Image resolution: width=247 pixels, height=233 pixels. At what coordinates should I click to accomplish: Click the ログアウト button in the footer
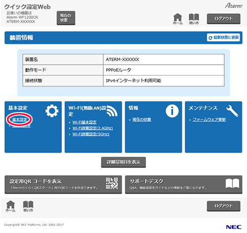click(223, 206)
